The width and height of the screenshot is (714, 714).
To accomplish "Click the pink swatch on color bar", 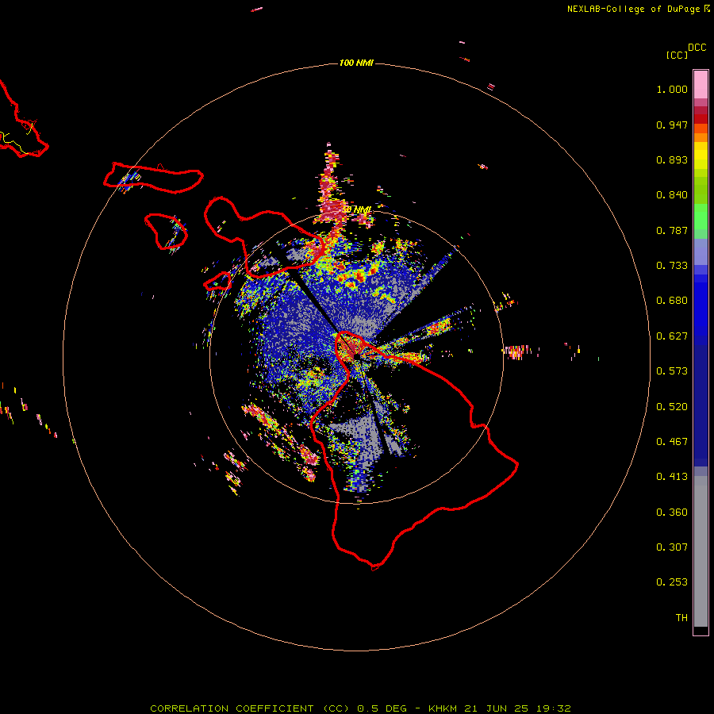I will click(701, 85).
